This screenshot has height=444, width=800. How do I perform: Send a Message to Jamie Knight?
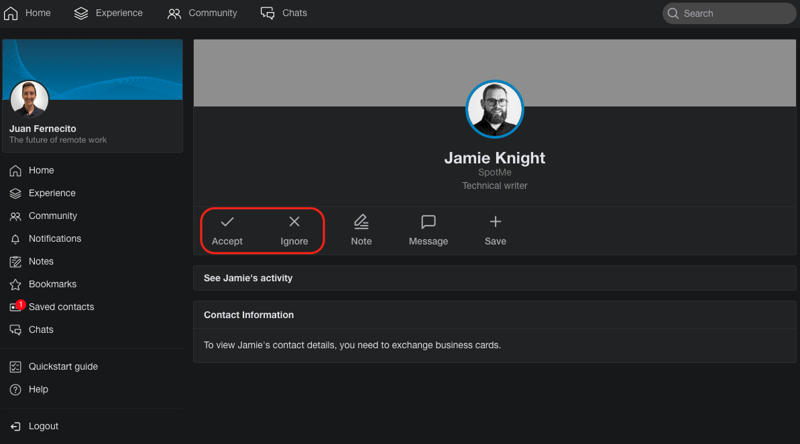click(x=428, y=231)
